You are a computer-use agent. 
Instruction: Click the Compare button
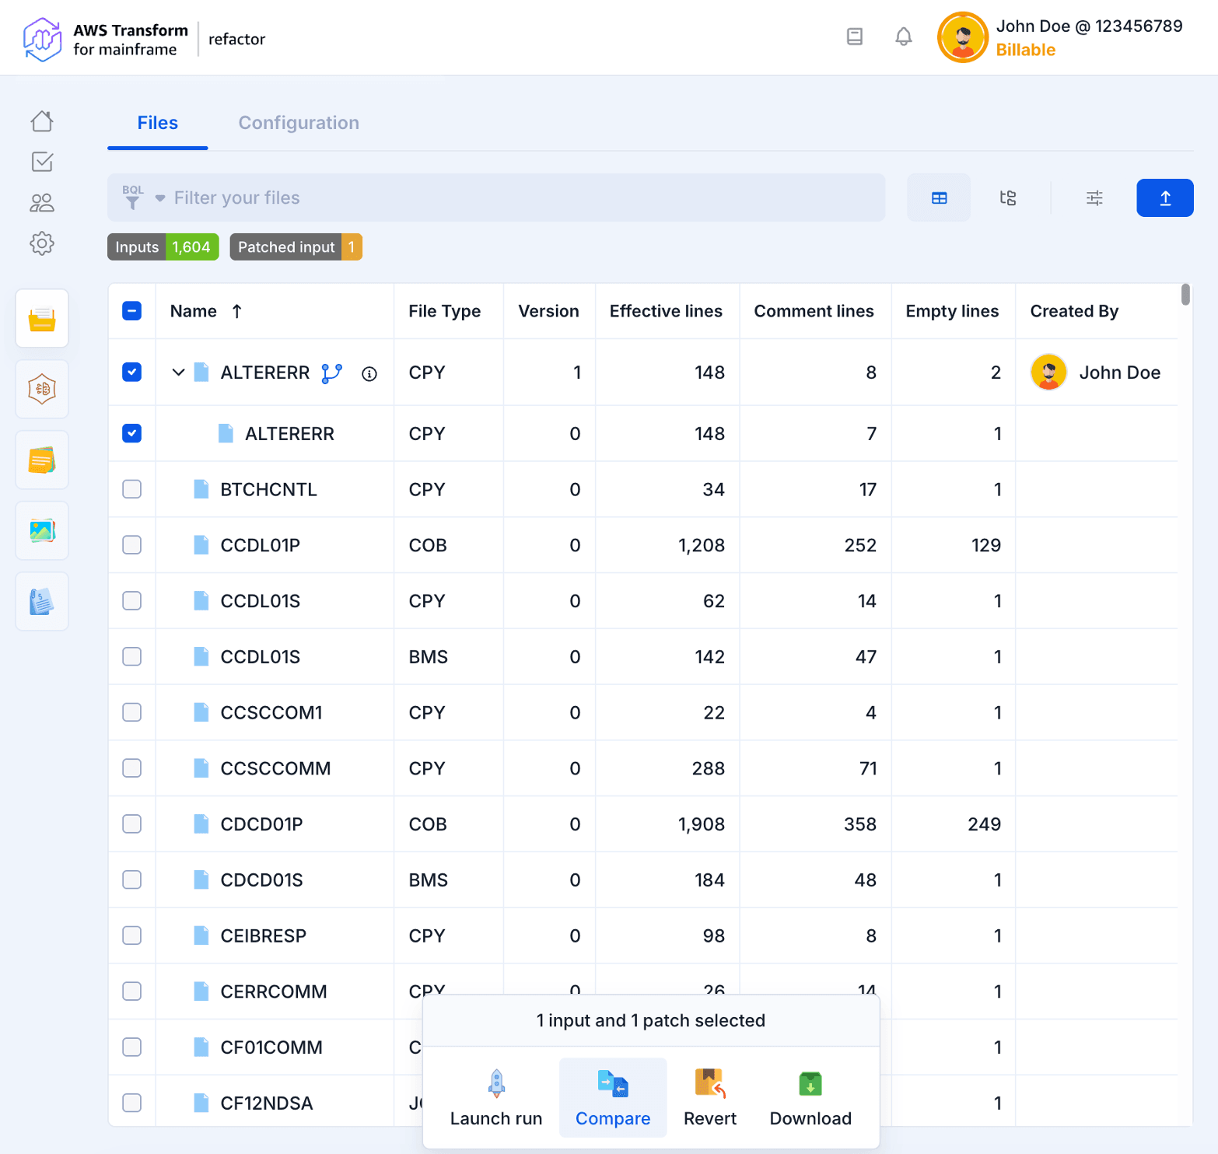click(613, 1097)
